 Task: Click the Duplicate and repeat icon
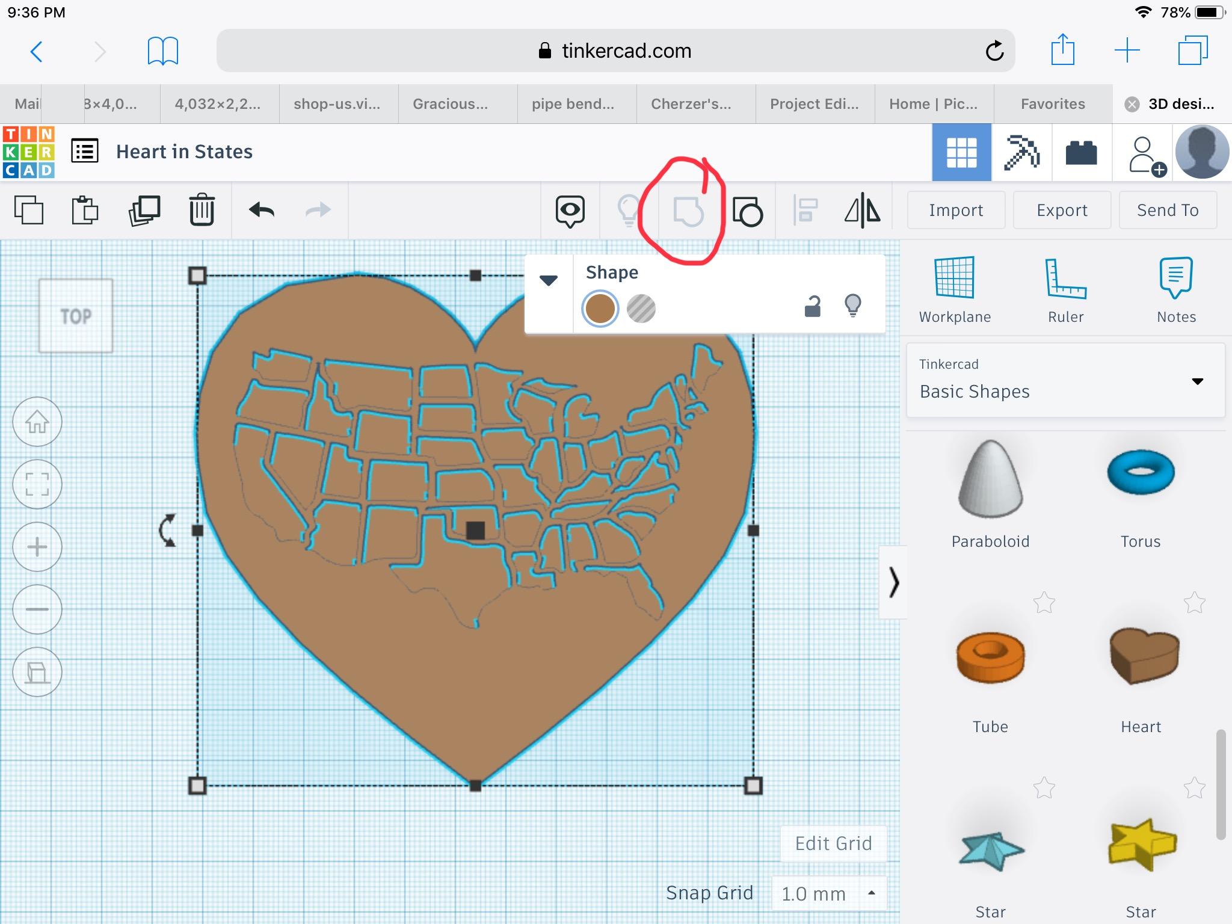144,211
